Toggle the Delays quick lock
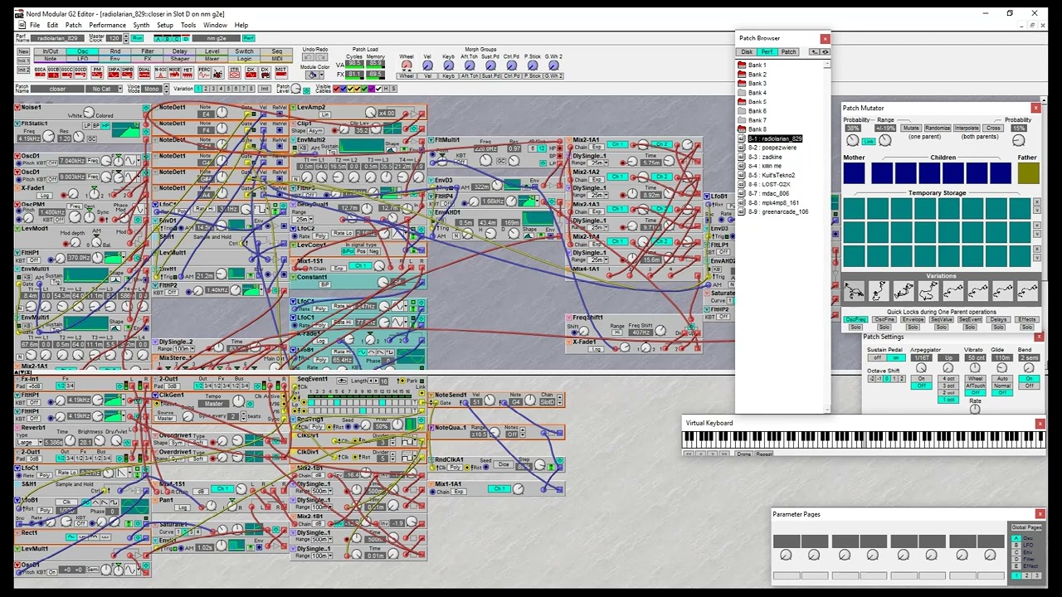The image size is (1062, 597). pos(998,319)
